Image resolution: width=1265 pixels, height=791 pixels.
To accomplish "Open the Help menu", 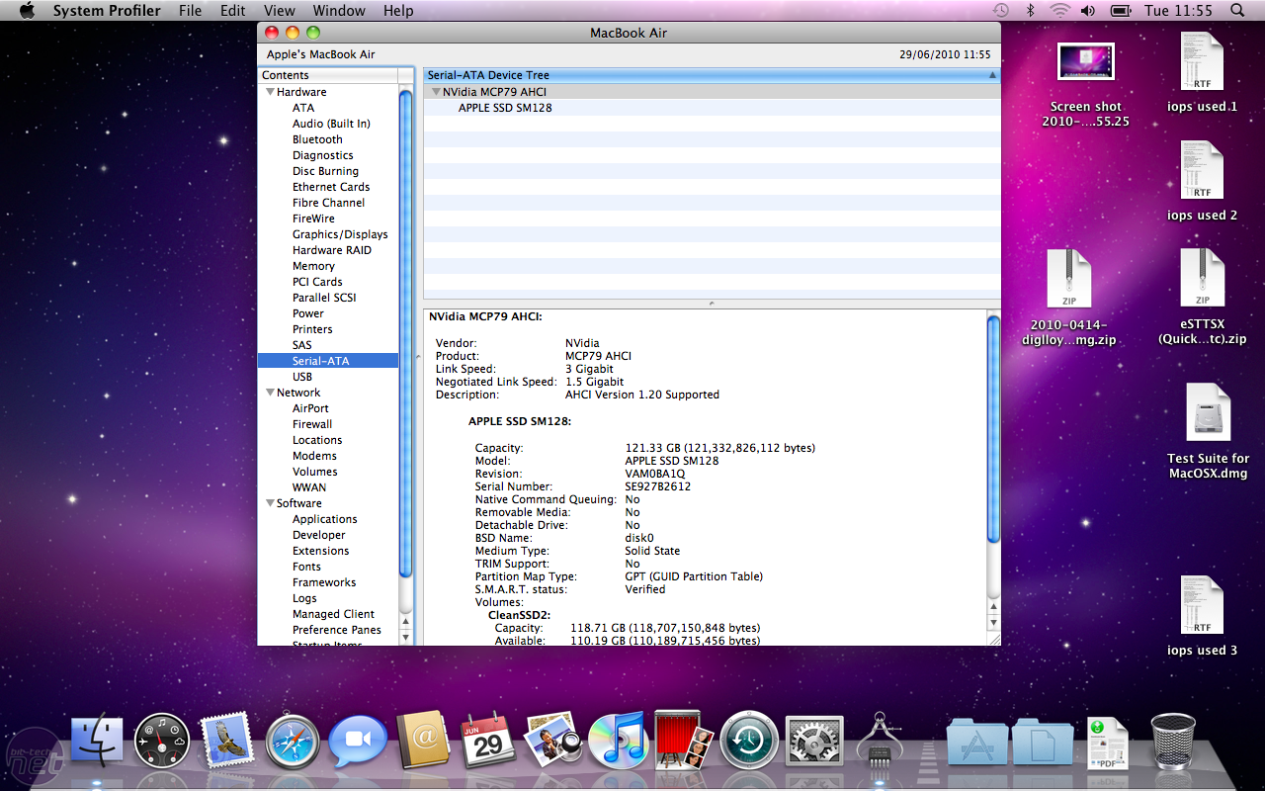I will [x=398, y=11].
